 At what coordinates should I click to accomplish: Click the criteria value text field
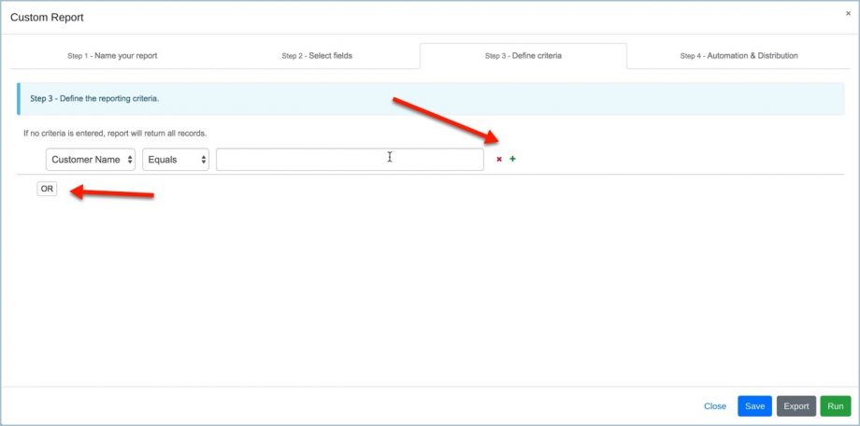tap(350, 160)
